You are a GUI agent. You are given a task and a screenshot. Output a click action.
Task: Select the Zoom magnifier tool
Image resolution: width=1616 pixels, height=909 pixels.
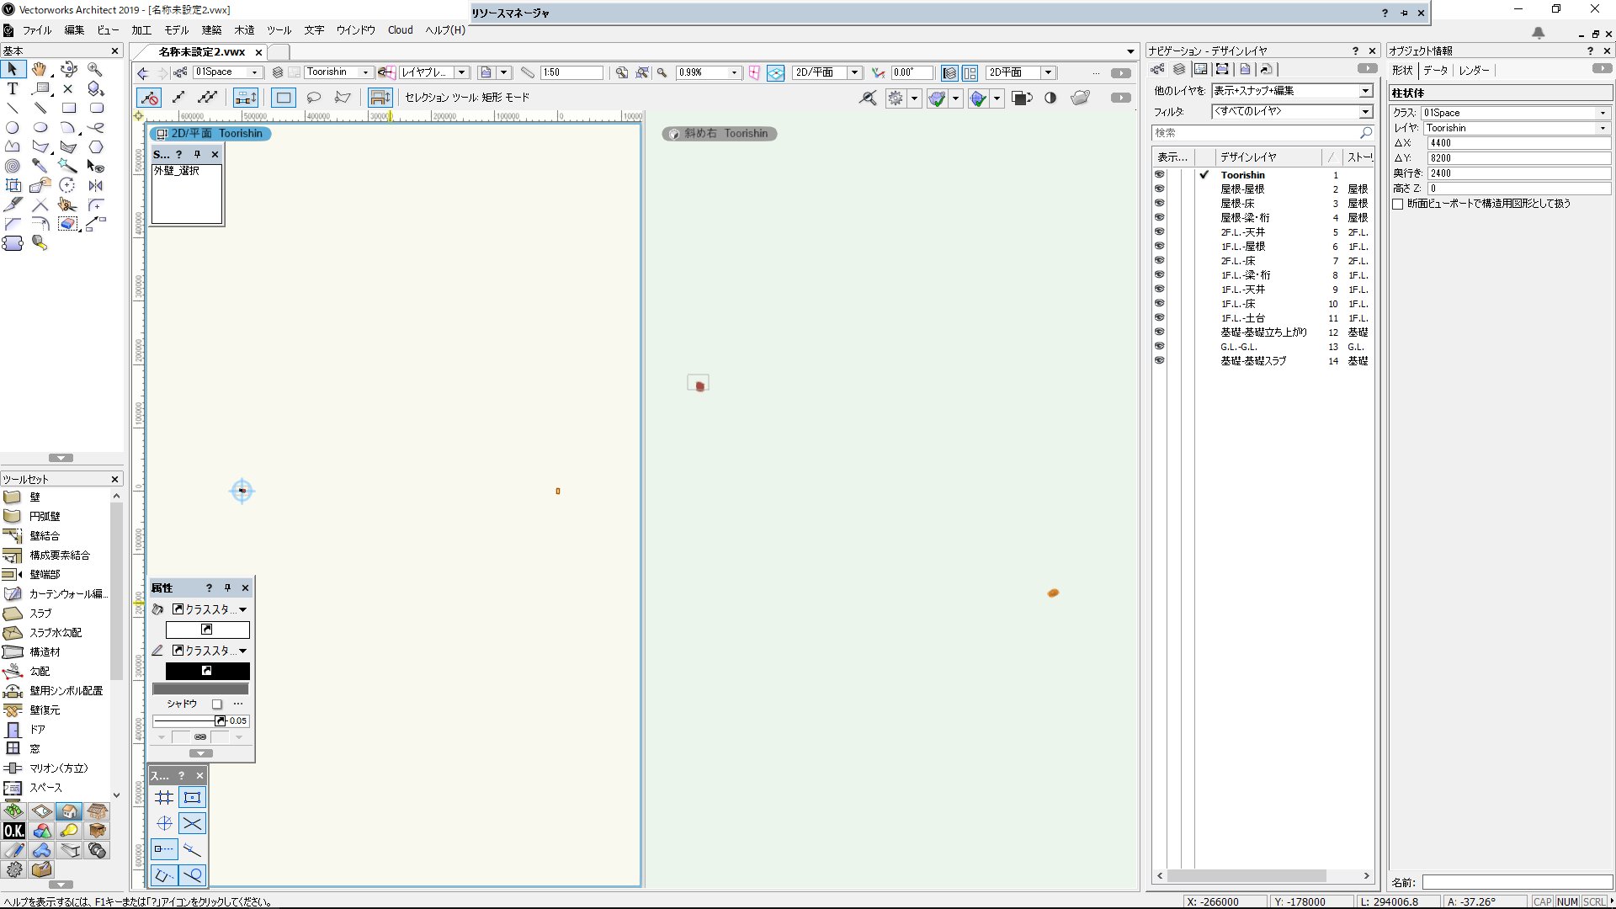click(95, 69)
